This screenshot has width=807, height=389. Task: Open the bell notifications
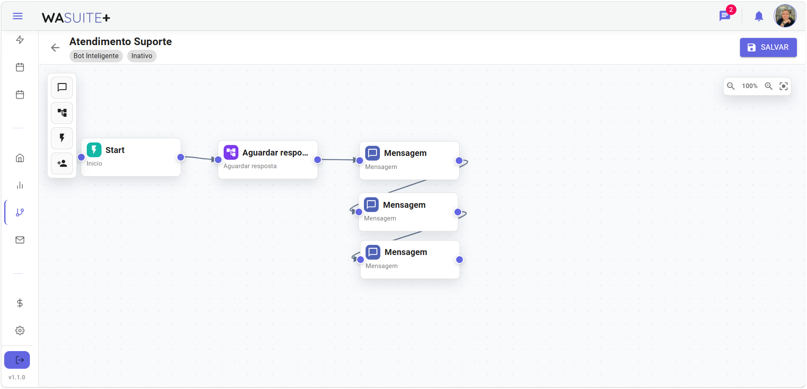759,16
